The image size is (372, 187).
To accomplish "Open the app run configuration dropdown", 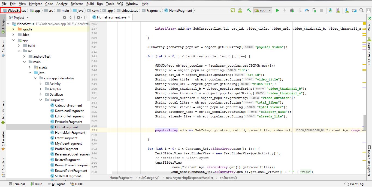I will tap(263, 11).
